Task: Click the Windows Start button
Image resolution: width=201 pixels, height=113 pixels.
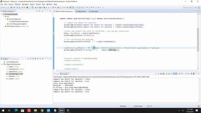Action: click(3, 110)
